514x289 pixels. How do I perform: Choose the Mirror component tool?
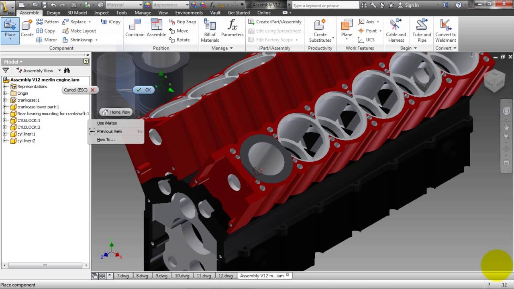pyautogui.click(x=47, y=40)
